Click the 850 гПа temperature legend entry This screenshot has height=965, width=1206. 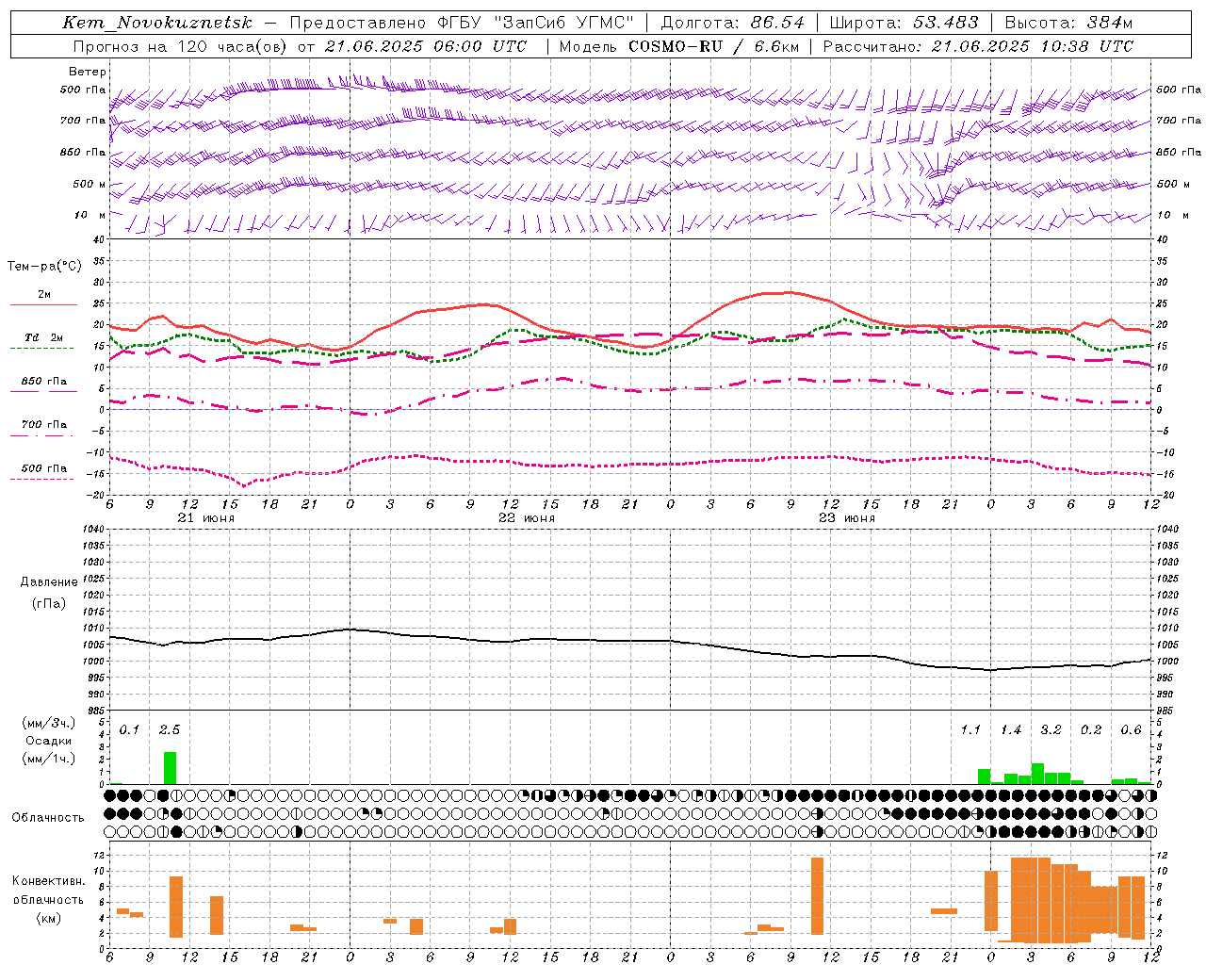44,382
